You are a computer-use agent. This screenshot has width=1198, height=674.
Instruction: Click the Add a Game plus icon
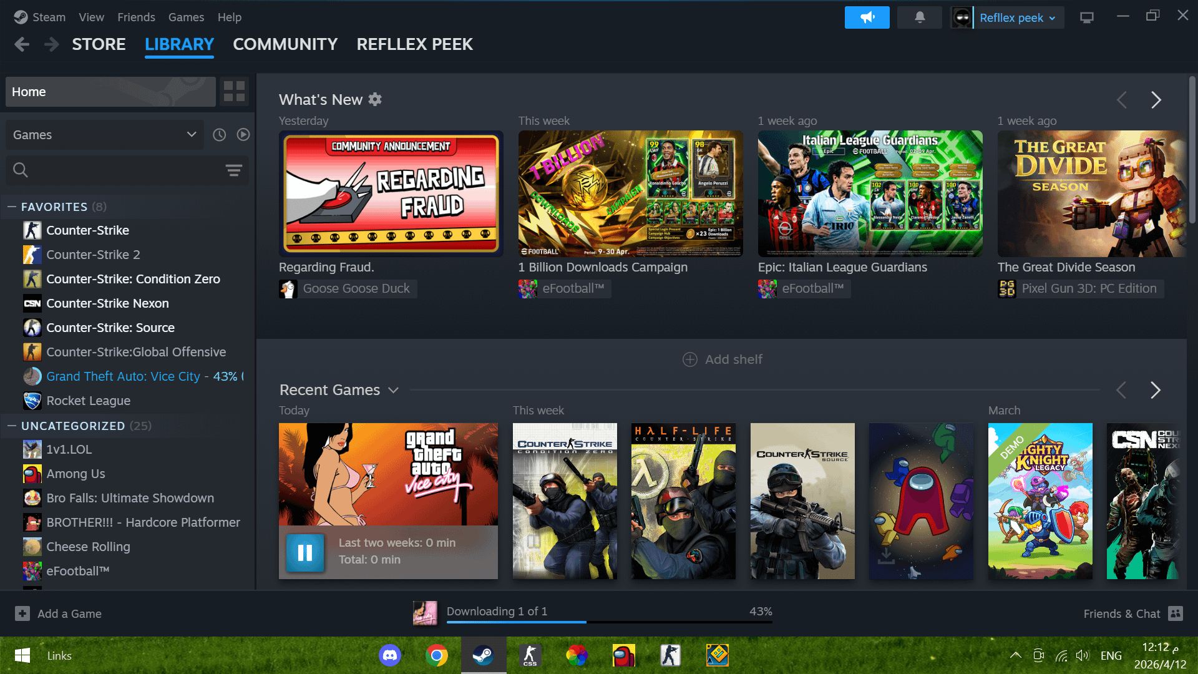[x=22, y=613]
